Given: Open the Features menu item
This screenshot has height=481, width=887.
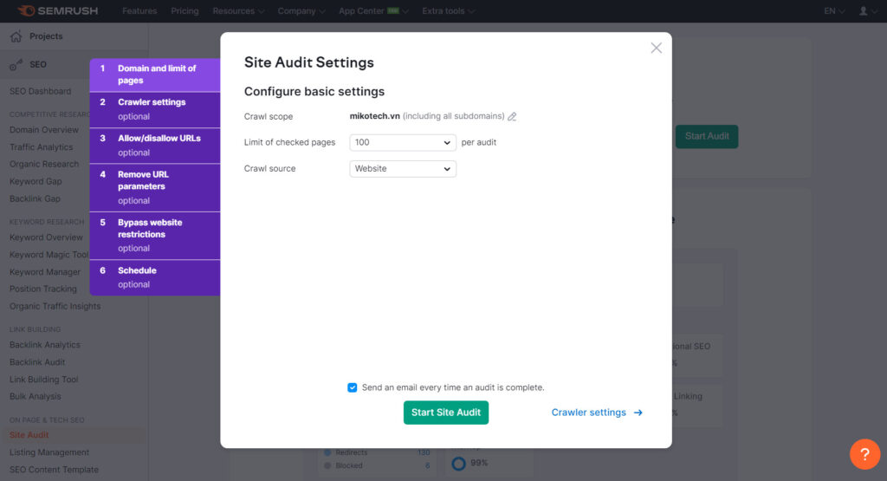Looking at the screenshot, I should click(139, 10).
